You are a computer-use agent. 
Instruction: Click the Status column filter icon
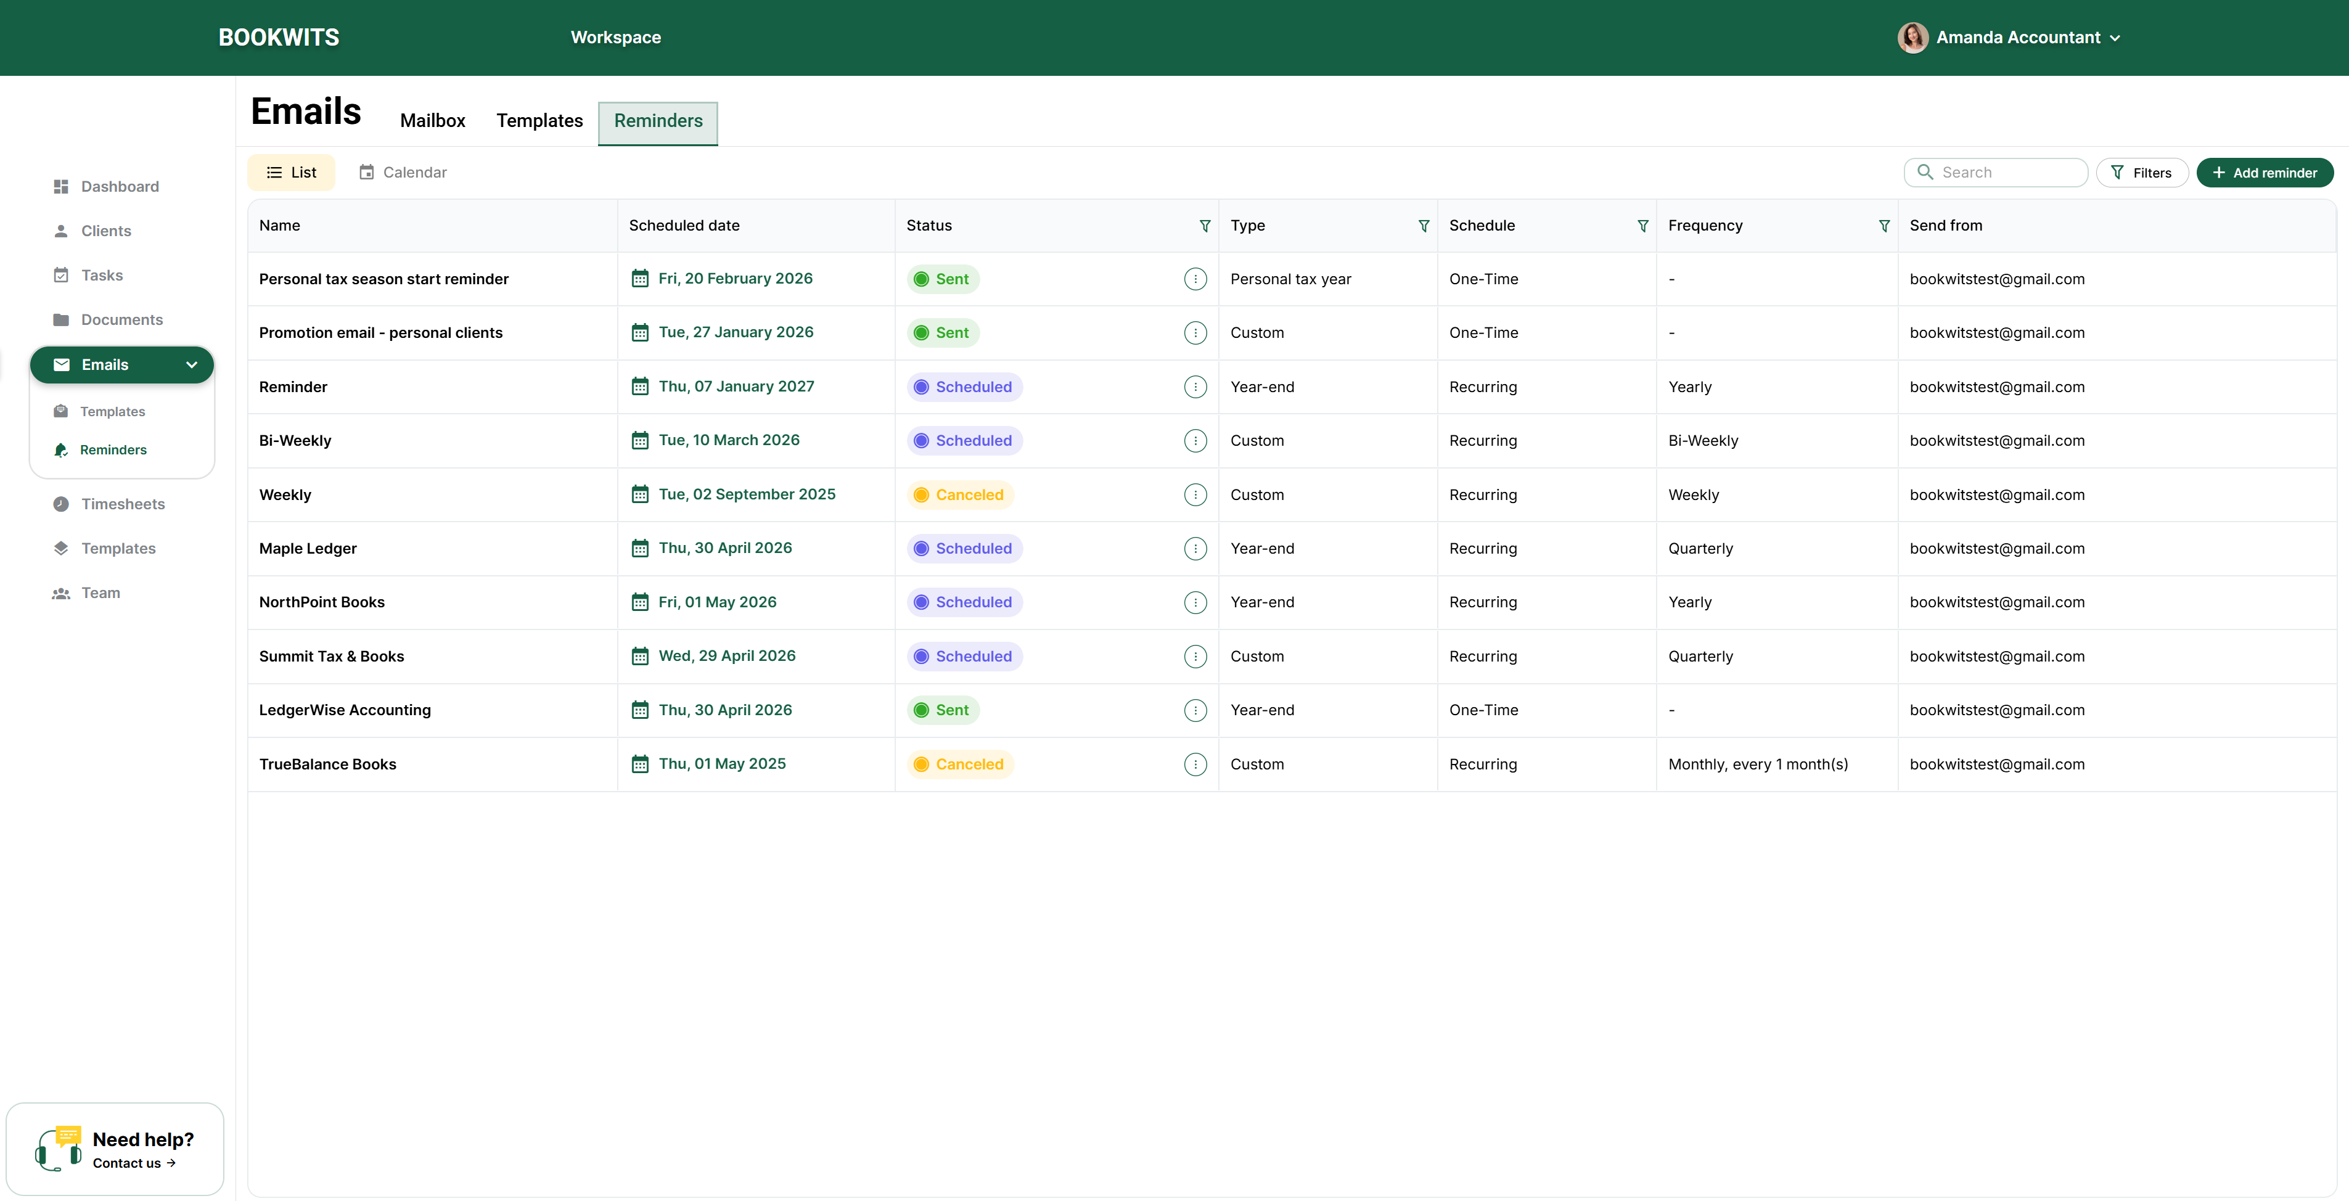click(1205, 225)
